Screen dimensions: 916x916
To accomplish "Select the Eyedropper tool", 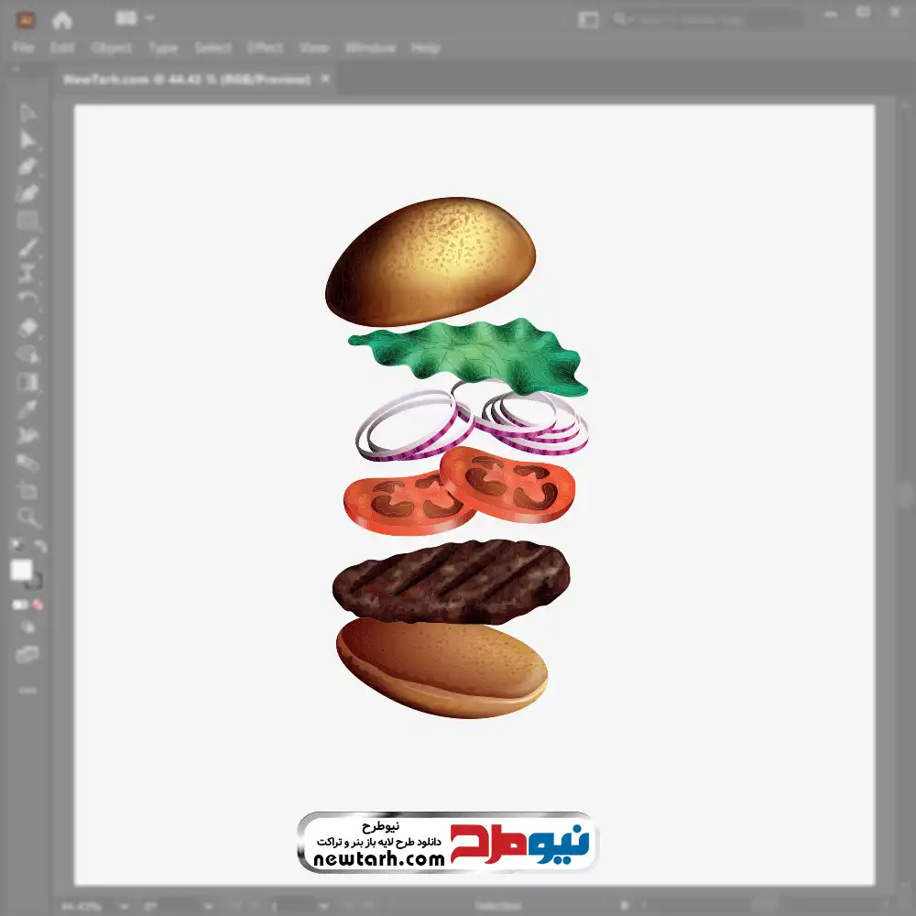I will tap(27, 409).
